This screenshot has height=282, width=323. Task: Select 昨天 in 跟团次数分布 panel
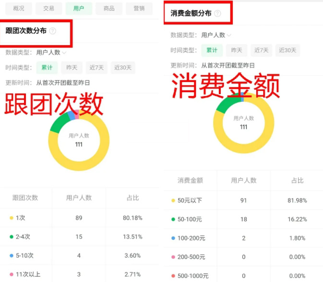pos(72,68)
